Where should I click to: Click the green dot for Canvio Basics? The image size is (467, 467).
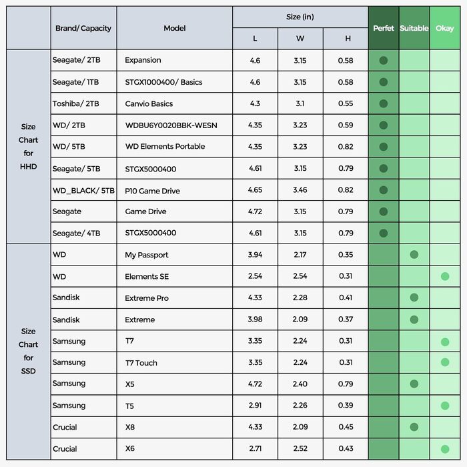[384, 103]
